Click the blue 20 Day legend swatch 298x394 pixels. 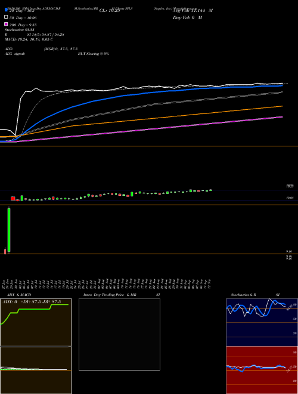click(x=7, y=10)
